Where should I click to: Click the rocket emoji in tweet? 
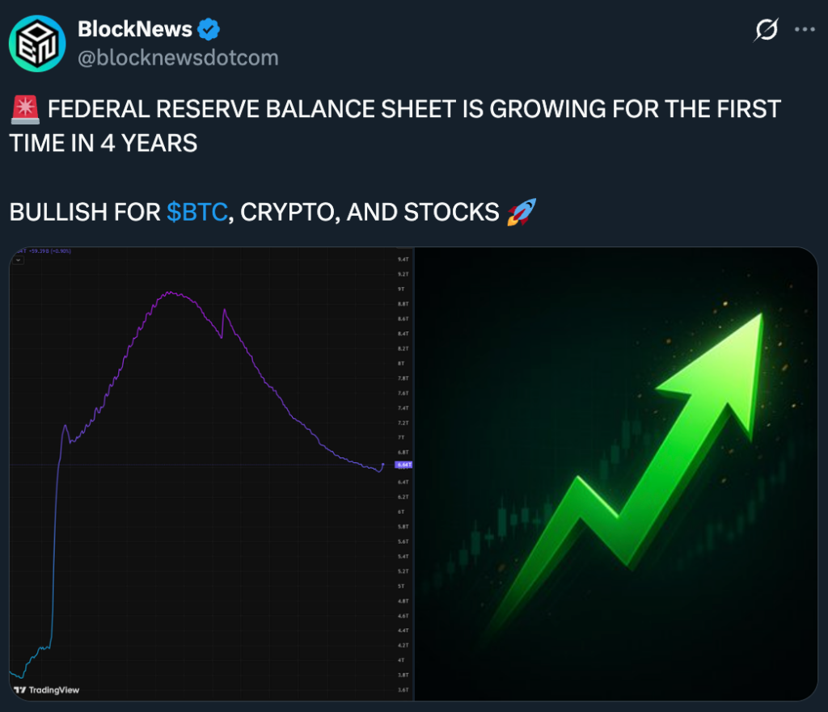click(x=521, y=212)
